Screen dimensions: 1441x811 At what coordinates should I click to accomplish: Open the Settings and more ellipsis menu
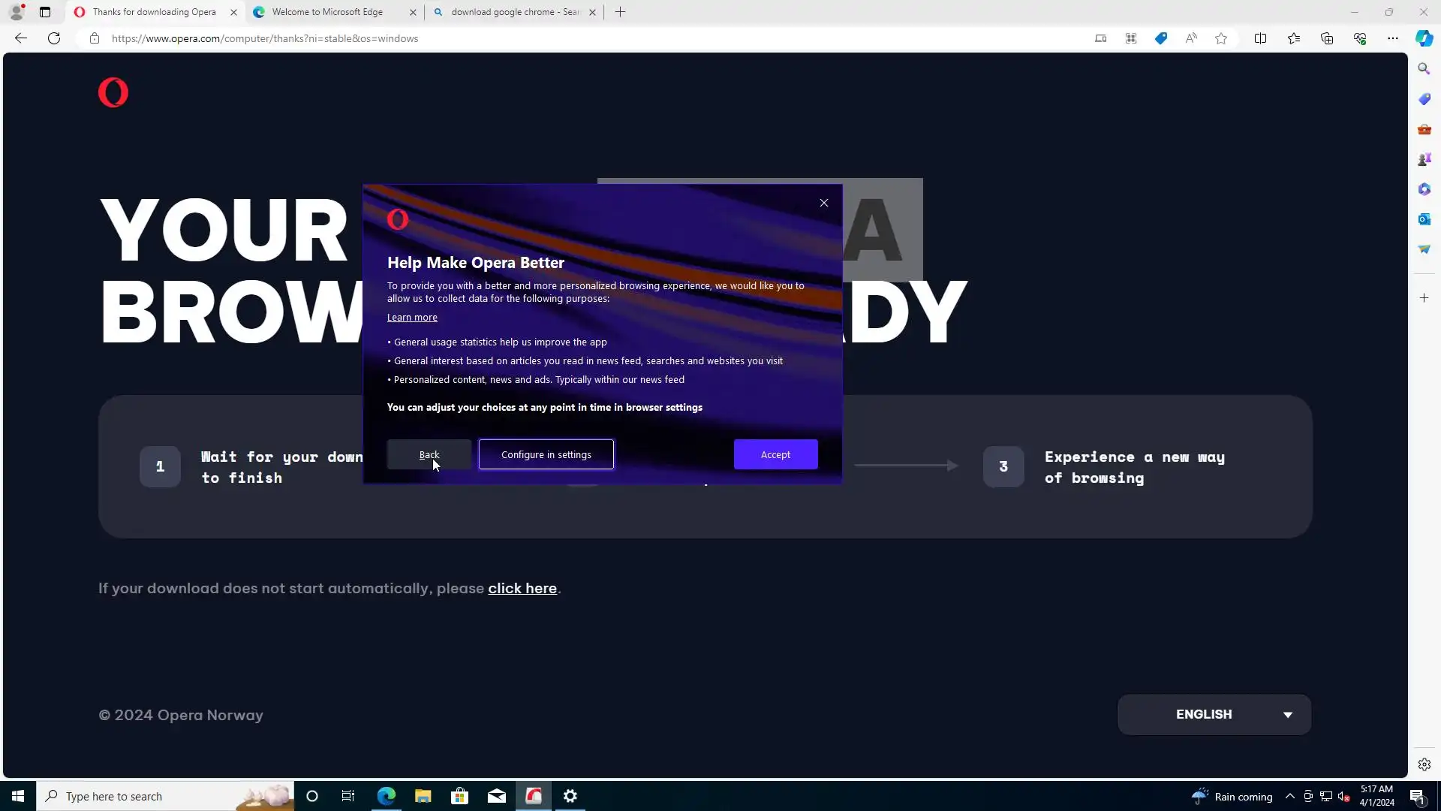tap(1392, 38)
